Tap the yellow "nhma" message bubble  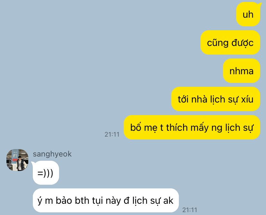241,71
